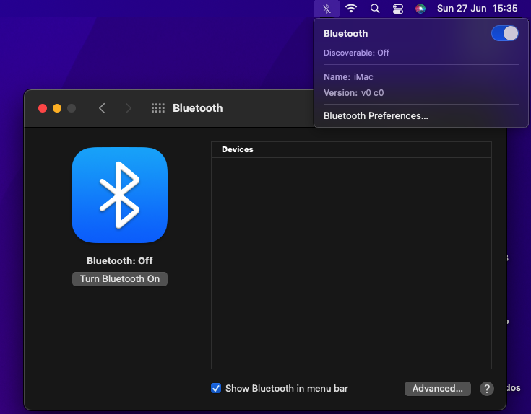
Task: Toggle the Bluetooth switch in dropdown
Action: coord(504,33)
